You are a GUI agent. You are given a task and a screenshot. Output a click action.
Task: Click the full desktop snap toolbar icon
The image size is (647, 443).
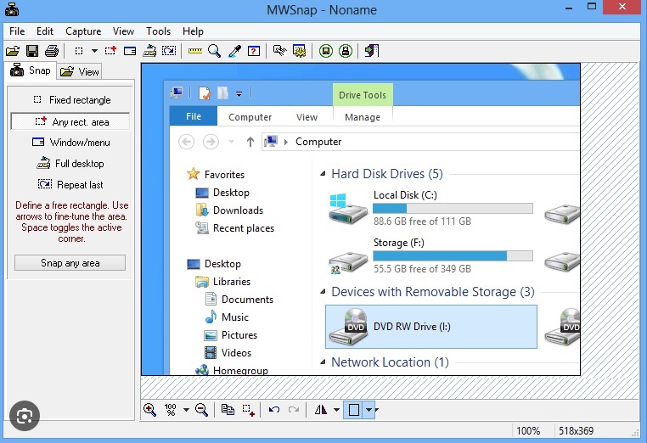pyautogui.click(x=149, y=51)
